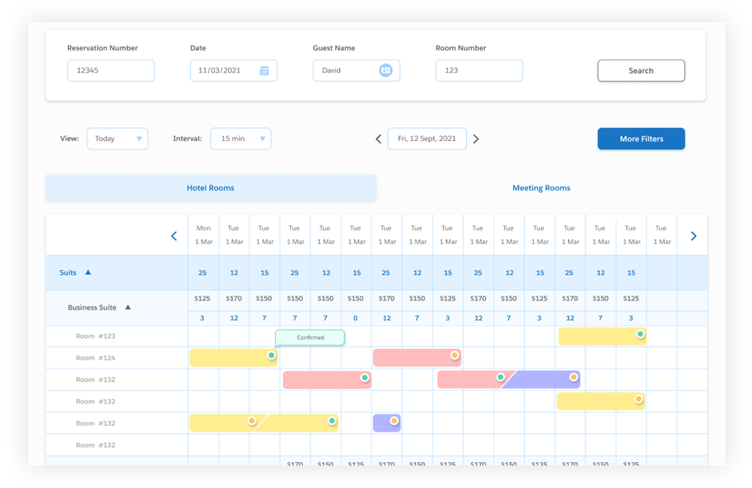The height and width of the screenshot is (488, 752).
Task: Open the View dropdown showing Today
Action: (x=117, y=138)
